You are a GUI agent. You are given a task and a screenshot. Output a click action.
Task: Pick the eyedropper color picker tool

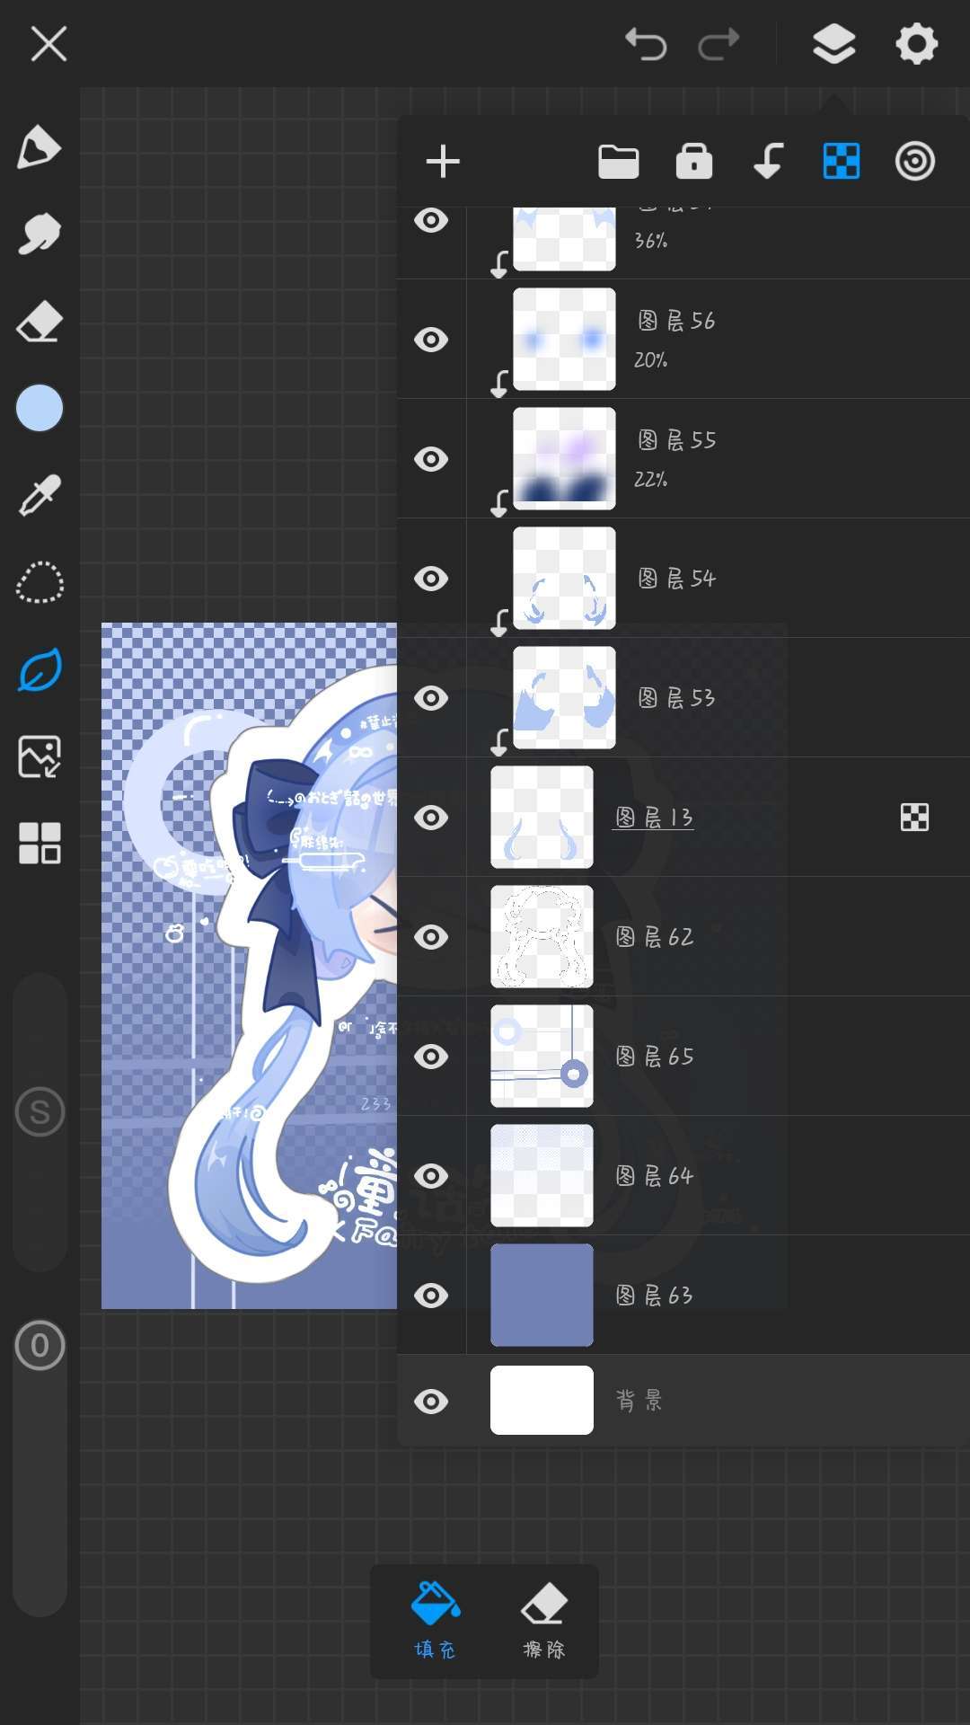(x=39, y=495)
